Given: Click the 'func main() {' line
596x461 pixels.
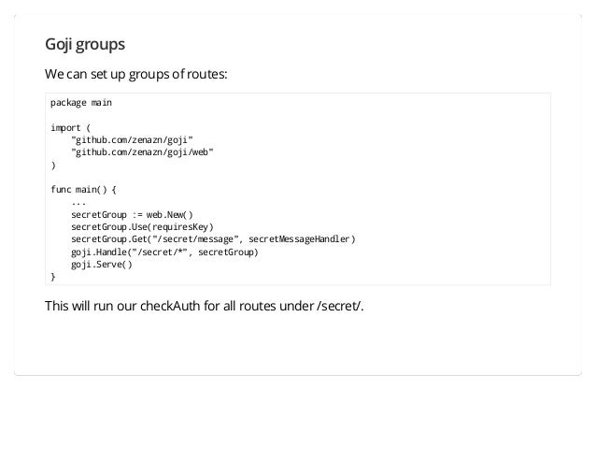Looking at the screenshot, I should point(83,190).
